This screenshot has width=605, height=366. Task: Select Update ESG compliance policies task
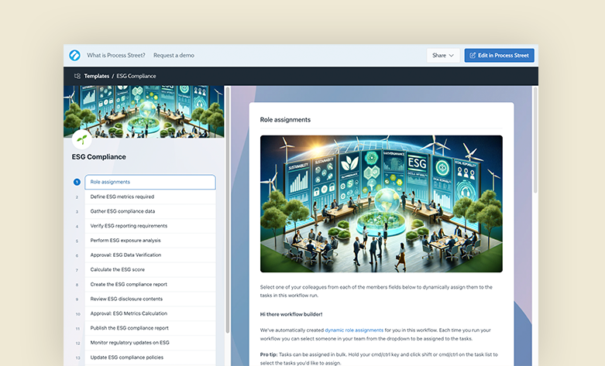click(150, 357)
